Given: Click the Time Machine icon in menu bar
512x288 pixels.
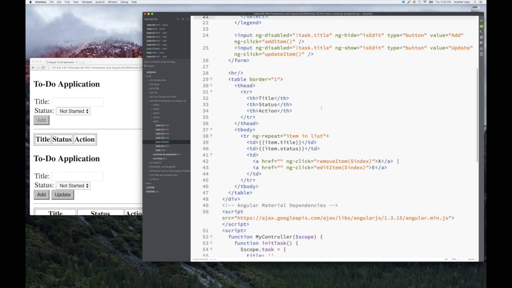Looking at the screenshot, I should pyautogui.click(x=419, y=2).
